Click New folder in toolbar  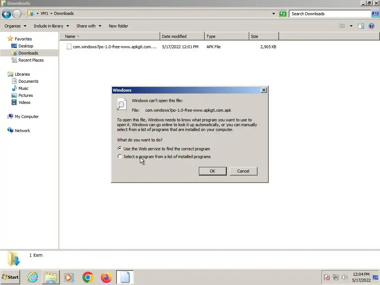pyautogui.click(x=118, y=26)
